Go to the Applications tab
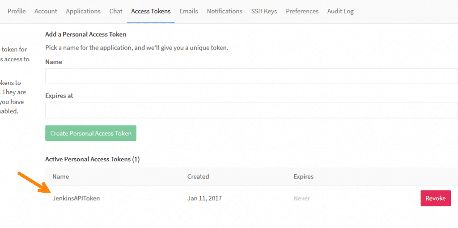Viewport: 458px width, 228px height. click(83, 11)
